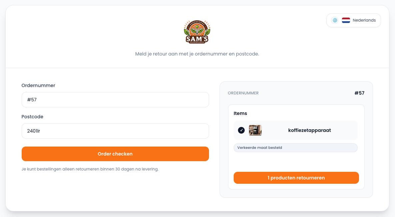Image resolution: width=395 pixels, height=217 pixels.
Task: Click the '1 producten retourneren' button
Action: 296,178
